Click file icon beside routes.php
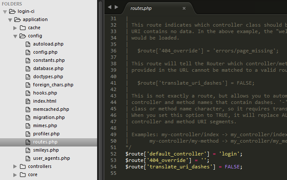This screenshot has height=180, width=287. (x=28, y=142)
